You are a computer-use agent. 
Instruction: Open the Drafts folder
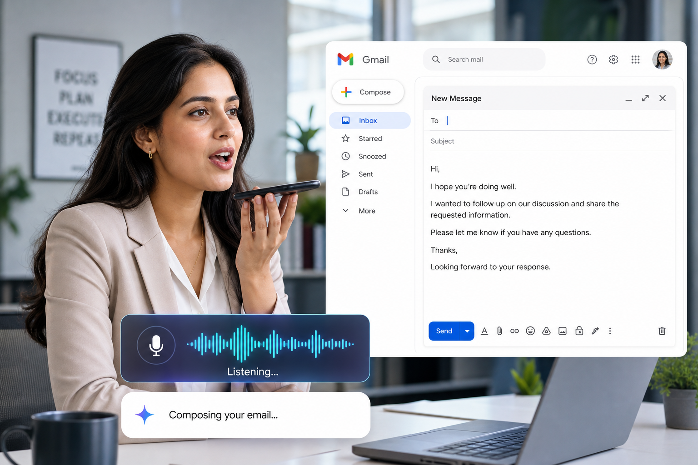369,192
